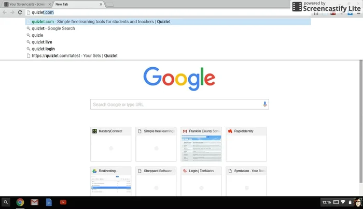Click the Chrome icon in the shelf
Image resolution: width=363 pixels, height=209 pixels.
(x=20, y=202)
